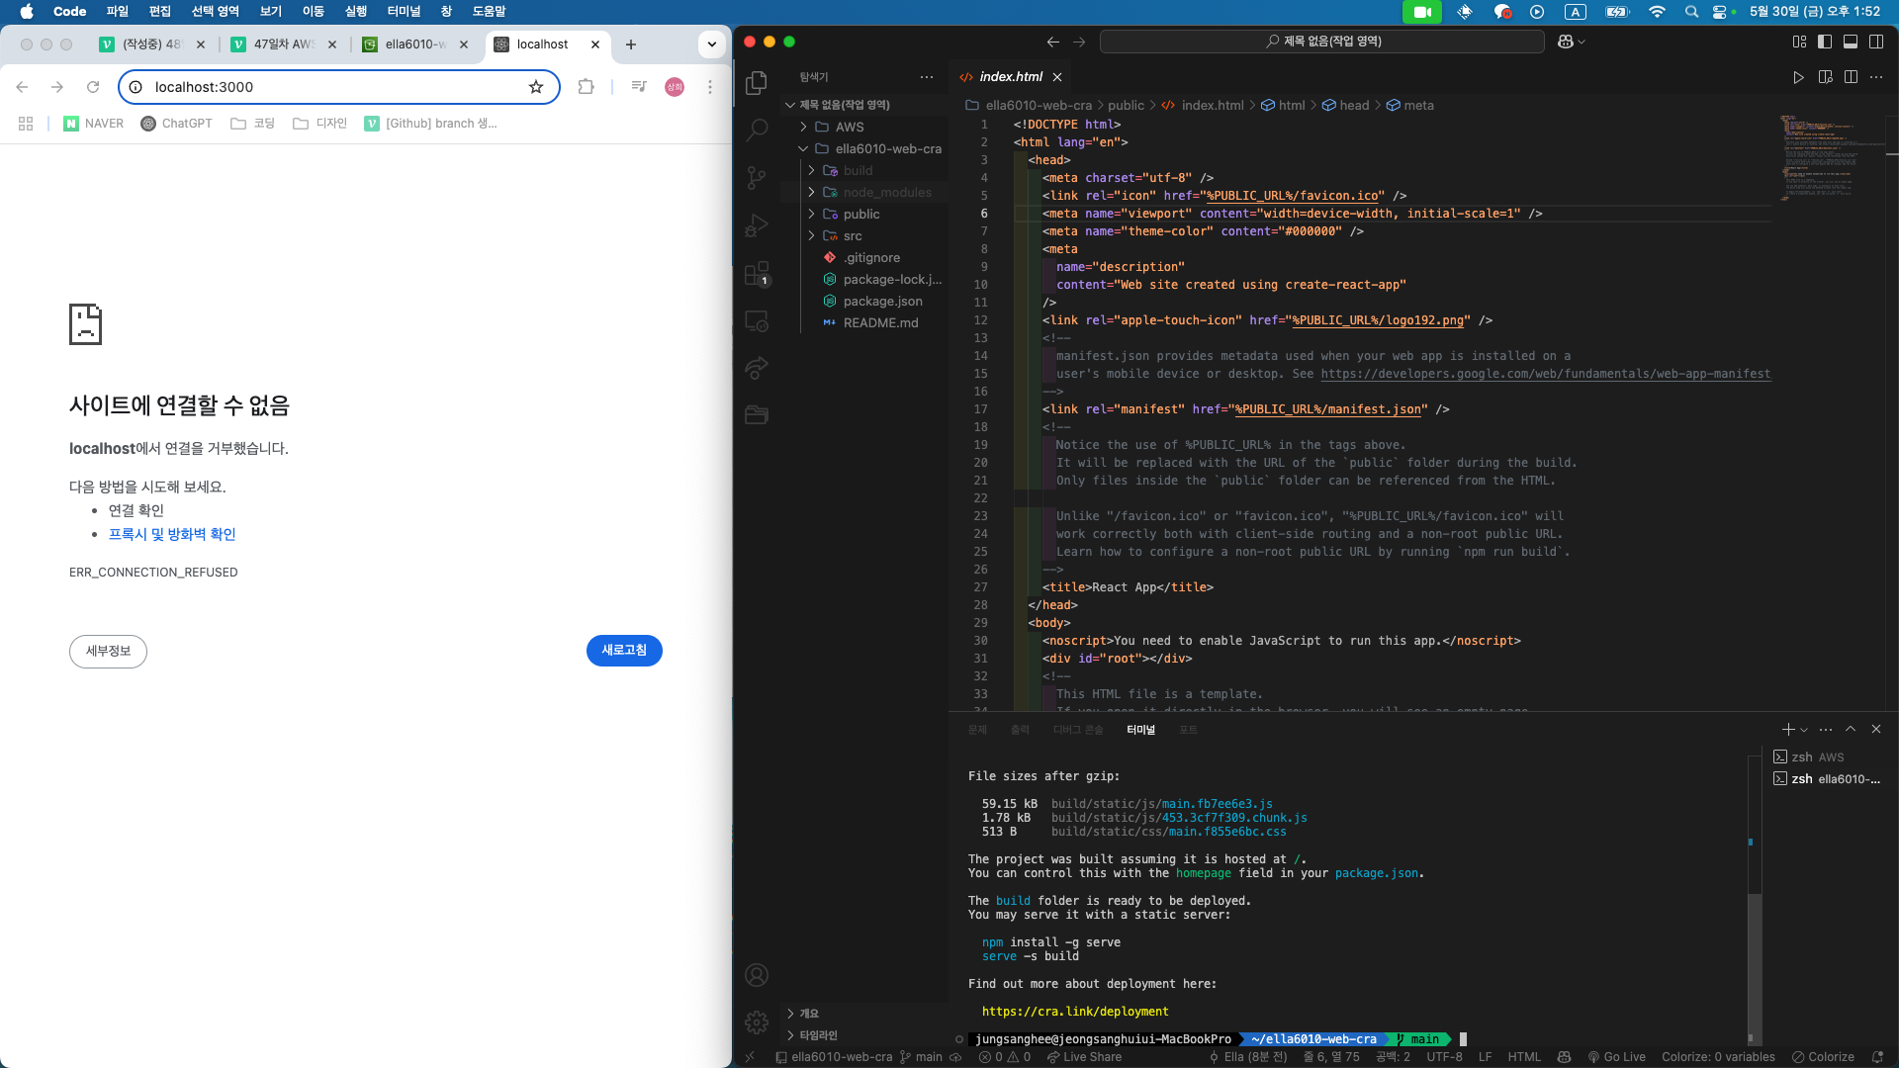The height and width of the screenshot is (1068, 1899).
Task: Open Wi-Fi status in macOS menu bar
Action: click(1657, 12)
